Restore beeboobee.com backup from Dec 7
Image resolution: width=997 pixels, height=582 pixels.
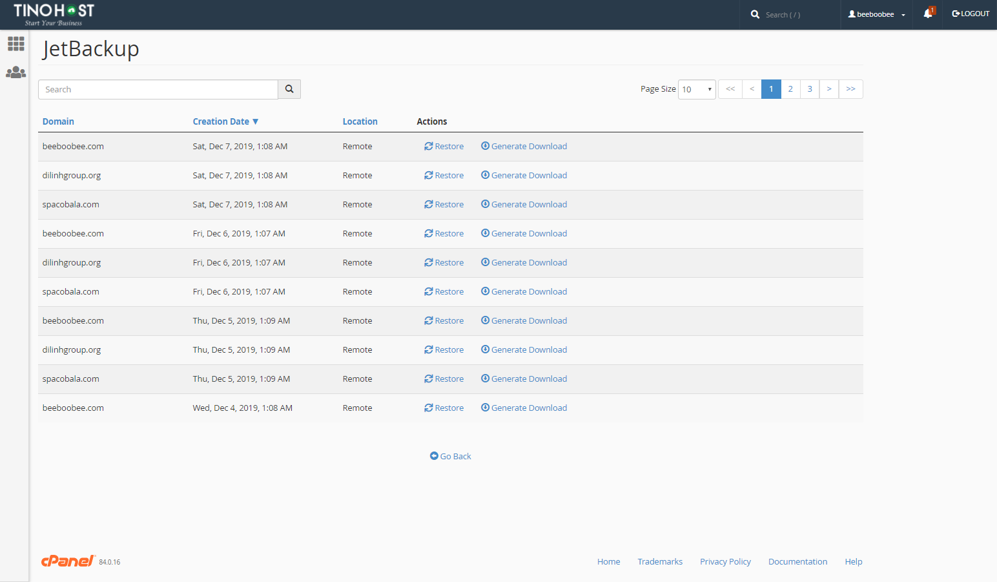tap(444, 147)
